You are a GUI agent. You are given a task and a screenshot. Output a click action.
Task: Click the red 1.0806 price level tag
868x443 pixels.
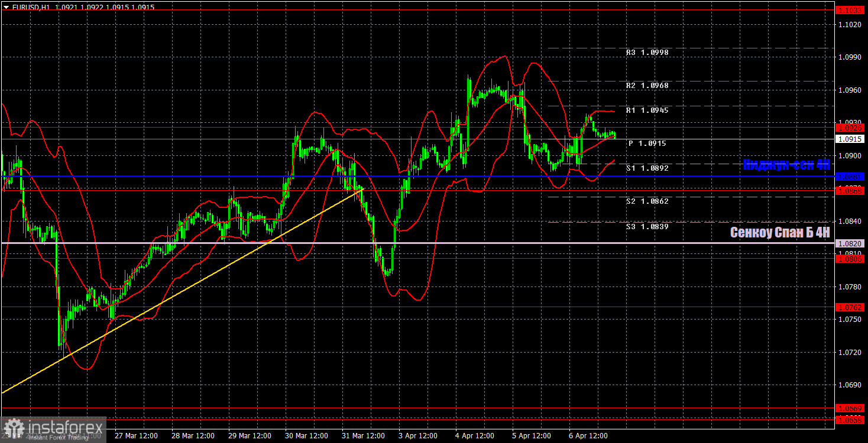(x=851, y=259)
